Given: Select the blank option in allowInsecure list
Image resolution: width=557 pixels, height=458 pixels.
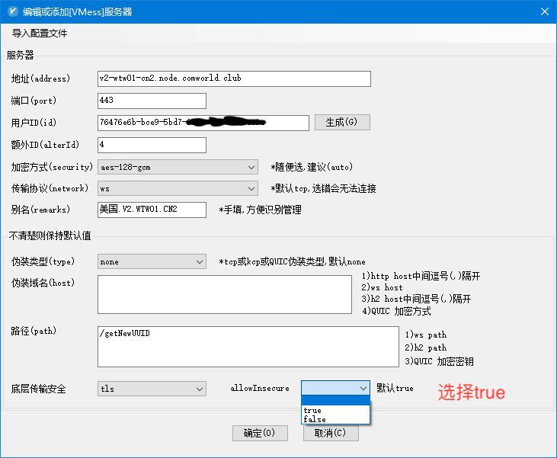Looking at the screenshot, I should tap(335, 401).
